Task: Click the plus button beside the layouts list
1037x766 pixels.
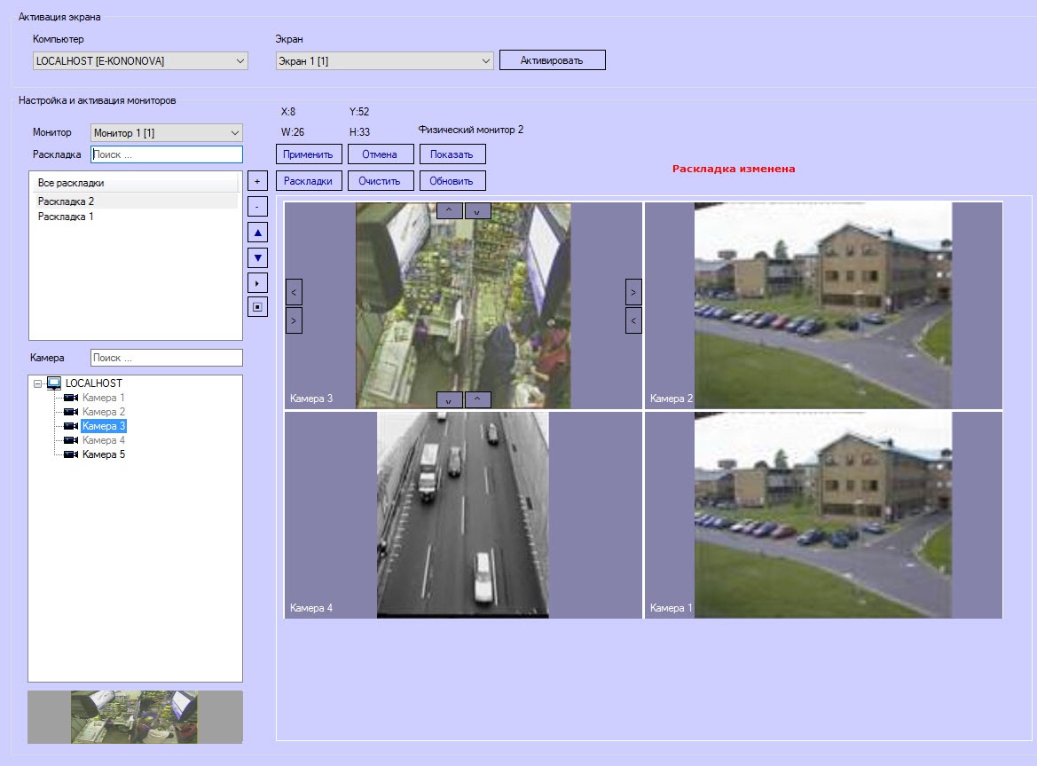Action: tap(256, 181)
